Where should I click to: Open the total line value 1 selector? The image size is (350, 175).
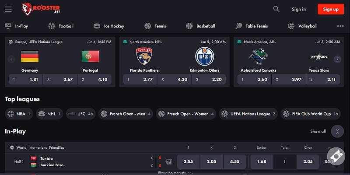click(x=285, y=162)
